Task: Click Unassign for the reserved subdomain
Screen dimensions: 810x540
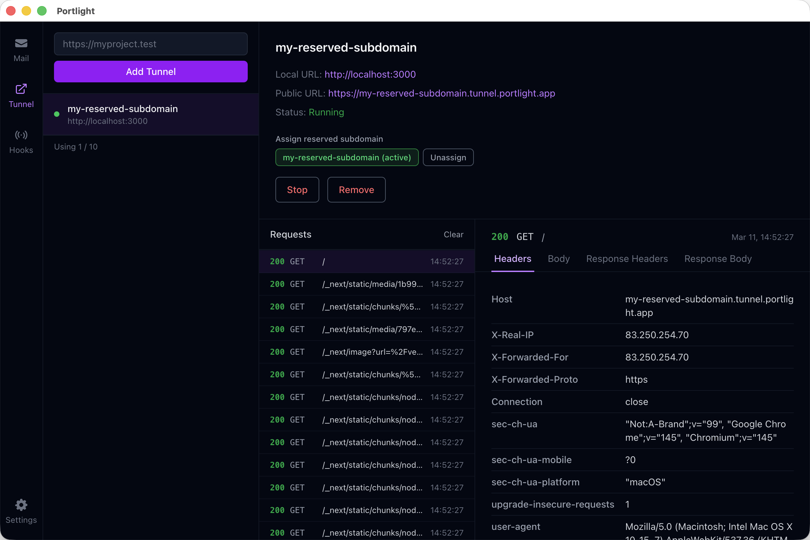Action: tap(448, 157)
